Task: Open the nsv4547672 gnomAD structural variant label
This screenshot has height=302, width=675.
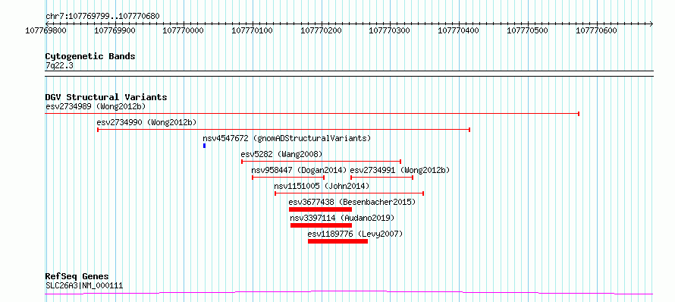Action: point(287,138)
